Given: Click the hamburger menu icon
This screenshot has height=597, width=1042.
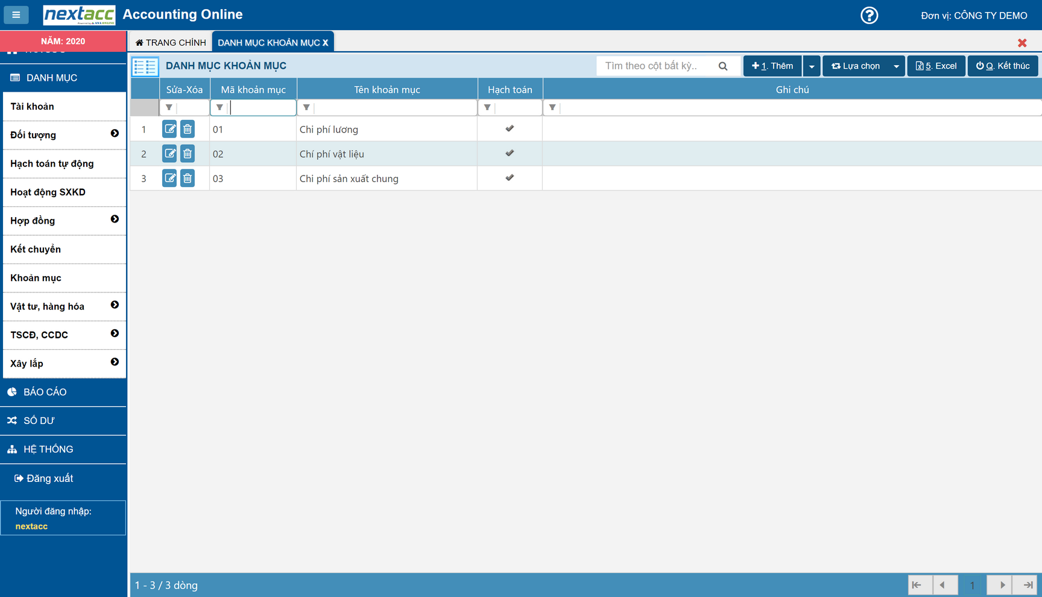Looking at the screenshot, I should (x=16, y=14).
